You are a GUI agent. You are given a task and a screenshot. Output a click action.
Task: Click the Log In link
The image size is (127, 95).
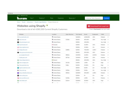point(18,15)
